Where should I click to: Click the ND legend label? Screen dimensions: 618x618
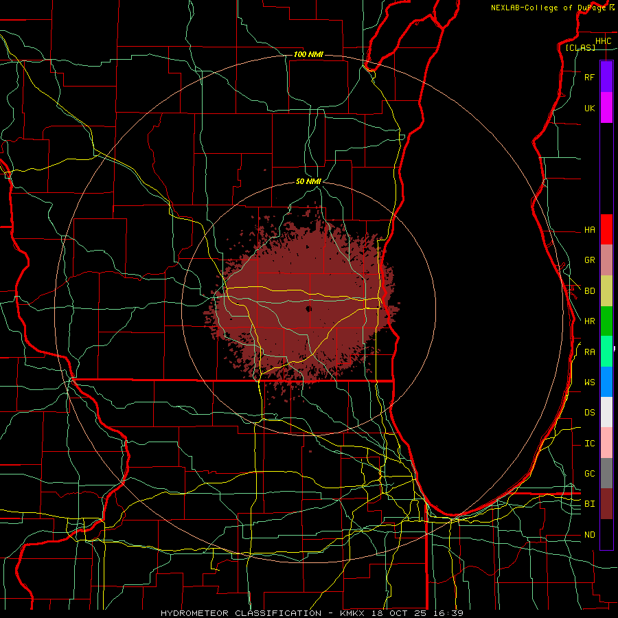(x=590, y=534)
